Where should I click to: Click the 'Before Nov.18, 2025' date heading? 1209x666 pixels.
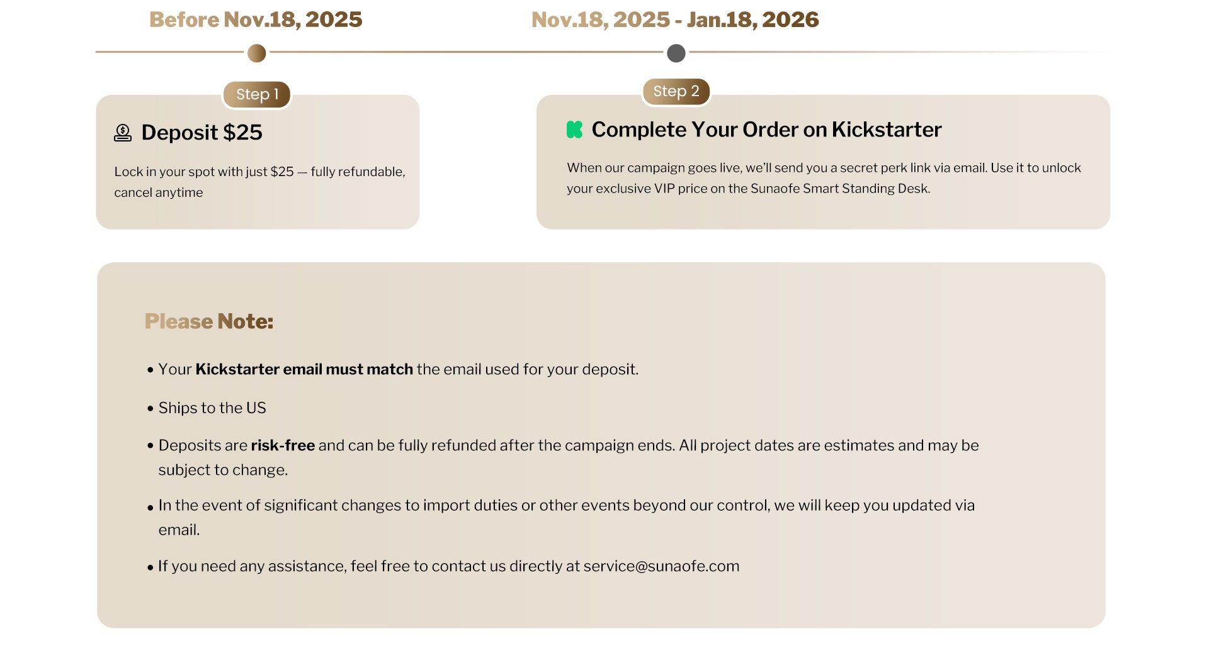click(256, 19)
